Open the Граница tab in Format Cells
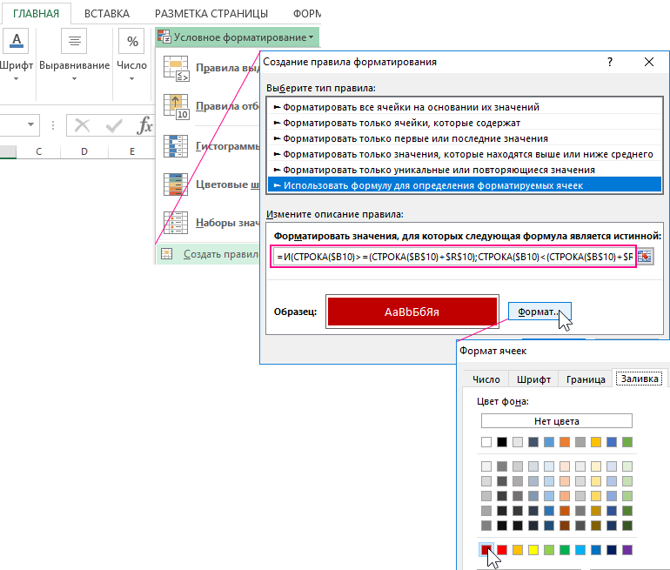Image resolution: width=670 pixels, height=570 pixels. pos(585,379)
